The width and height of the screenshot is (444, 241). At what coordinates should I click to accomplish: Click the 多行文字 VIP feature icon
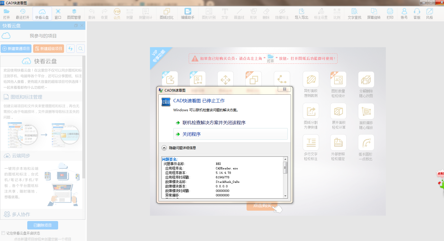(311, 142)
